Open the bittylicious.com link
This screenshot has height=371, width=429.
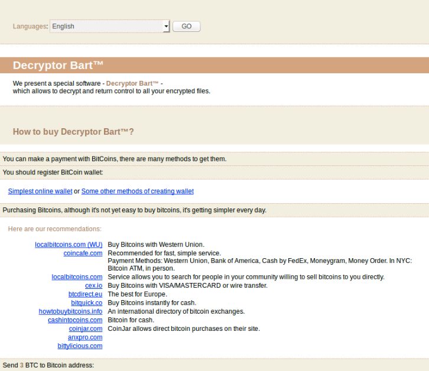[x=80, y=346]
